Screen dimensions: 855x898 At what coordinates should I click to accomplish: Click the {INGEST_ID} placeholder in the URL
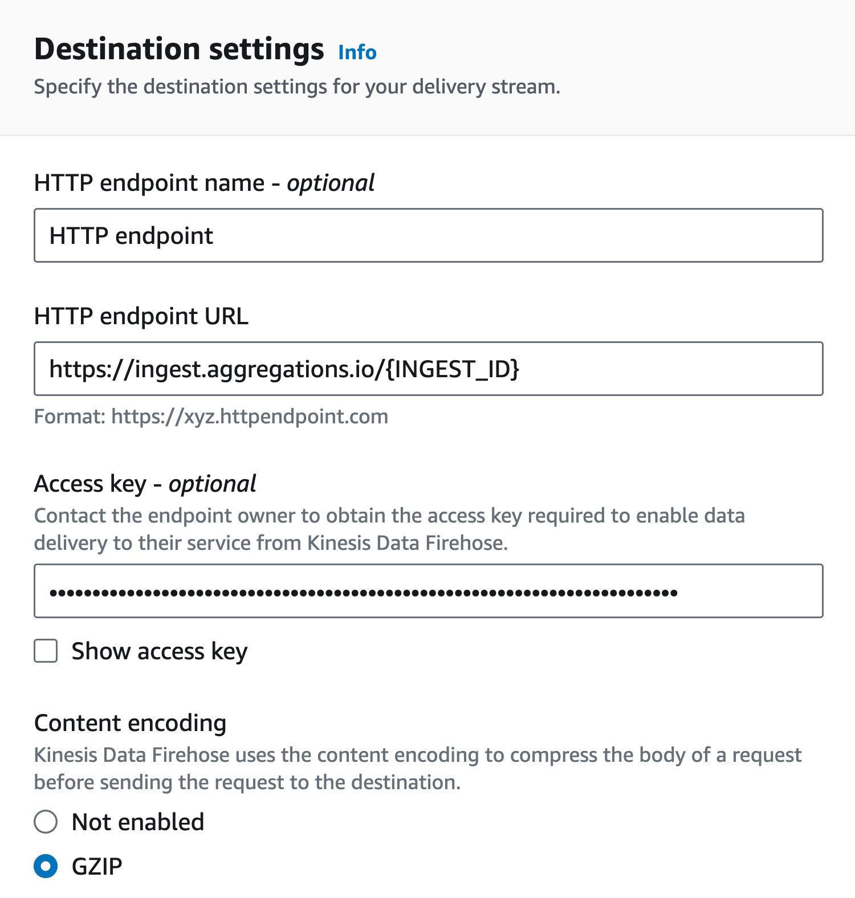pos(453,369)
